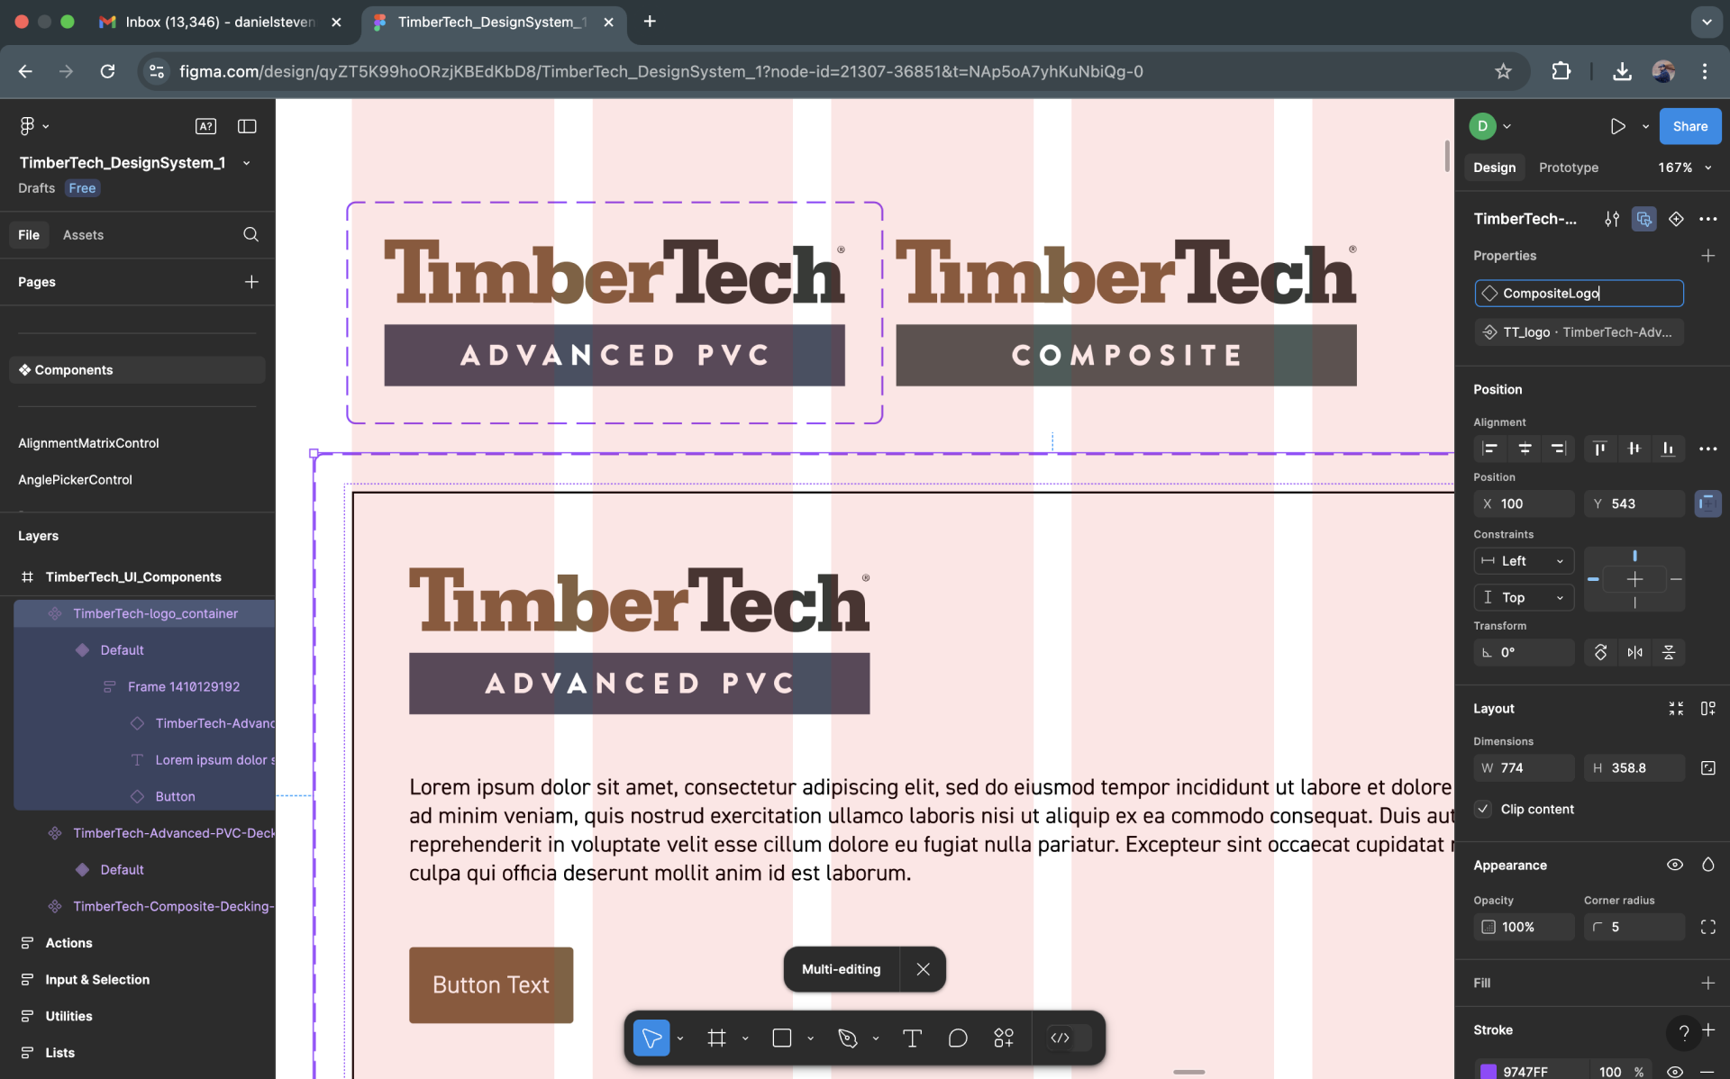The width and height of the screenshot is (1730, 1079).
Task: Open vertical constraint Top dropdown
Action: (x=1524, y=597)
